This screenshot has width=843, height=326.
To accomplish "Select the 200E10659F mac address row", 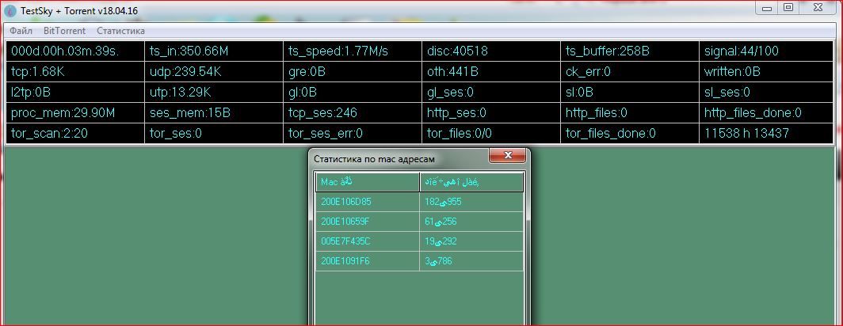I will 367,222.
